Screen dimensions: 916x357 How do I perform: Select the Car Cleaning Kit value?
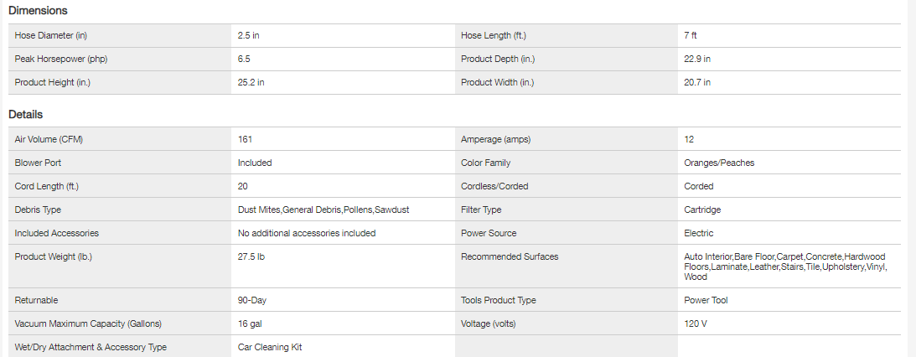pyautogui.click(x=270, y=347)
